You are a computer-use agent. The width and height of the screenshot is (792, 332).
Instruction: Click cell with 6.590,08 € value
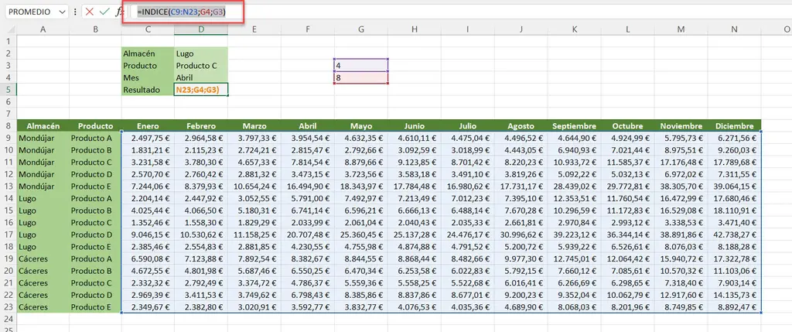[148, 258]
